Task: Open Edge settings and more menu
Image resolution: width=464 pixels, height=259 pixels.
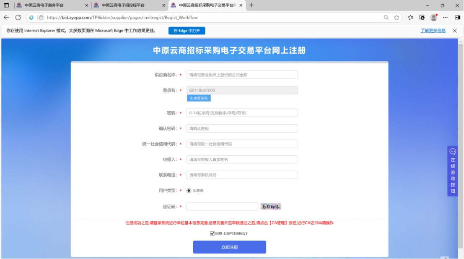Action: point(446,18)
